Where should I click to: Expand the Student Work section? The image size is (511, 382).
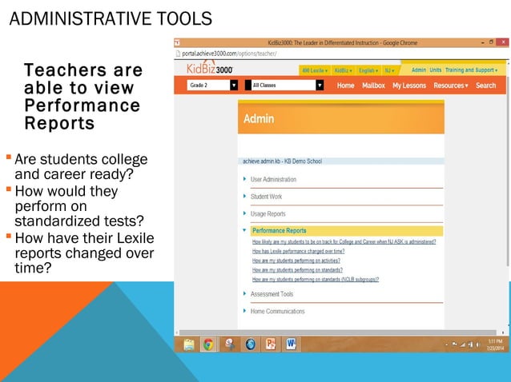coord(266,197)
